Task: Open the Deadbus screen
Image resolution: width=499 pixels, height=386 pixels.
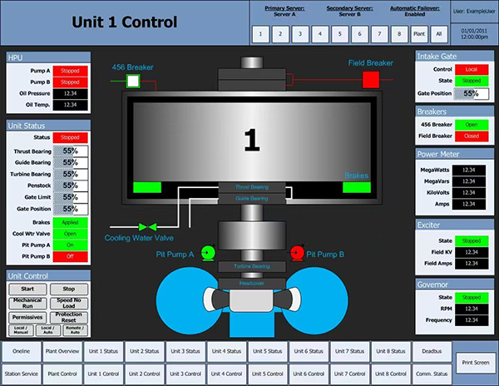Action: point(432,352)
